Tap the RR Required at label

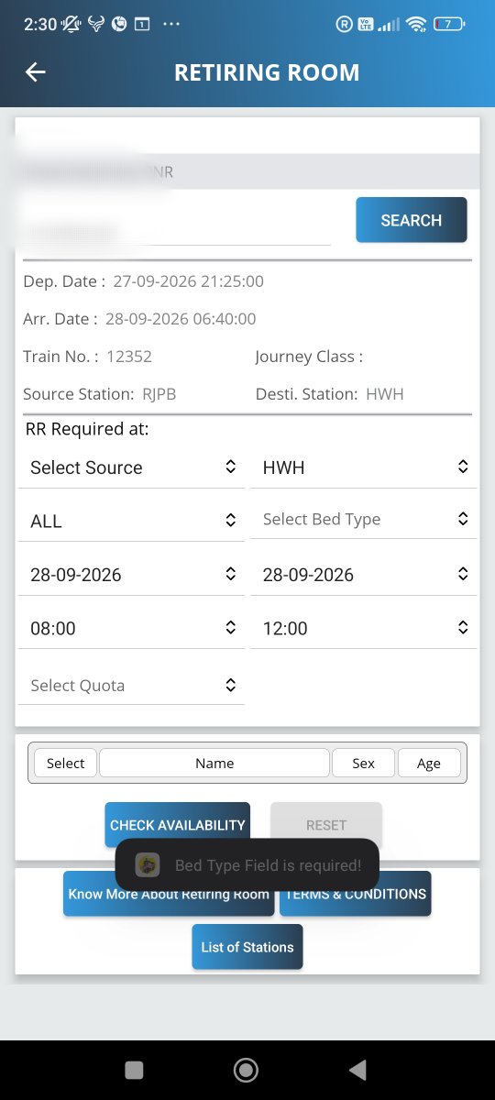coord(87,429)
